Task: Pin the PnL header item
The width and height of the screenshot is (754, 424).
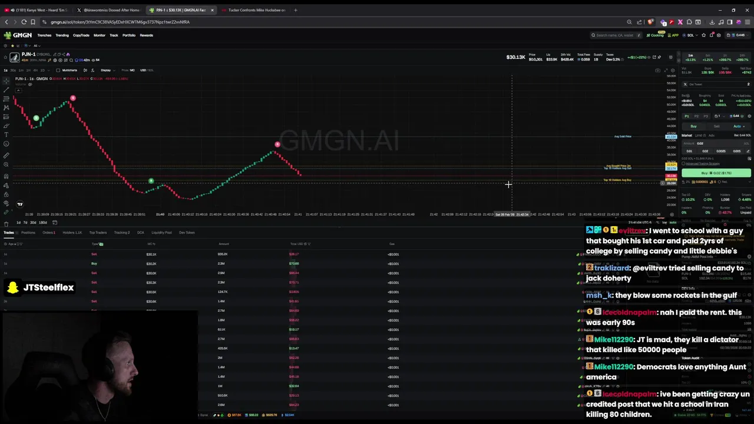Action: tap(659, 57)
